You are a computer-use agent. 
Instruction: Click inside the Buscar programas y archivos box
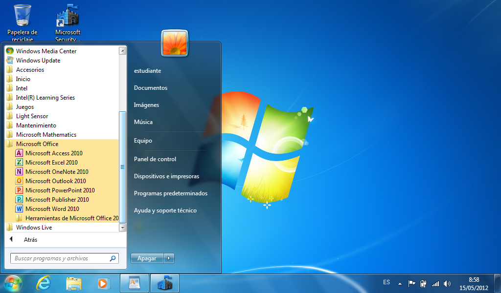(x=59, y=258)
